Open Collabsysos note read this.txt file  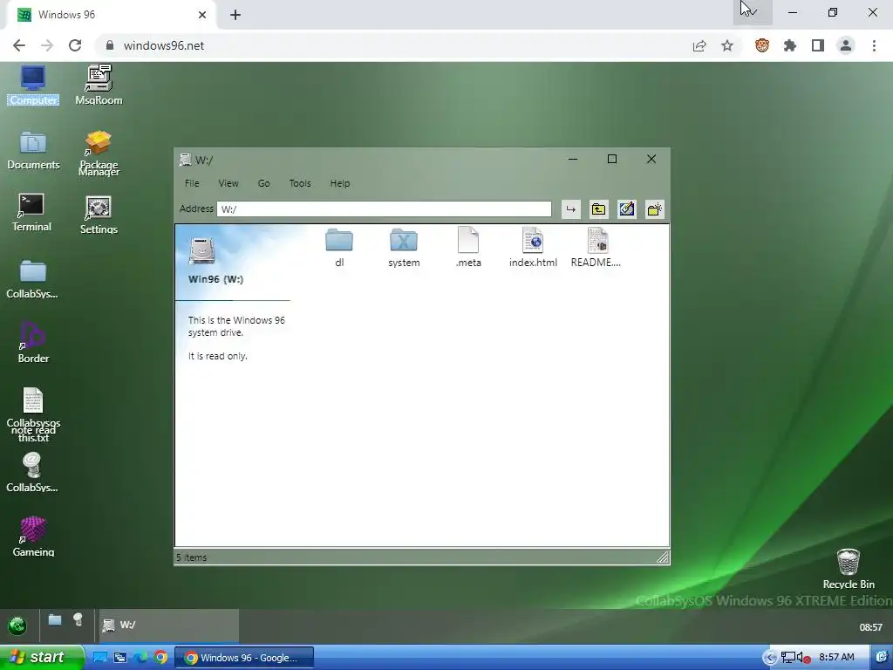tap(33, 414)
